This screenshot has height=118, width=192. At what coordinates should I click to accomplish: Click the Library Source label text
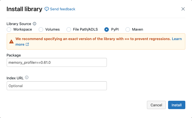(19, 24)
